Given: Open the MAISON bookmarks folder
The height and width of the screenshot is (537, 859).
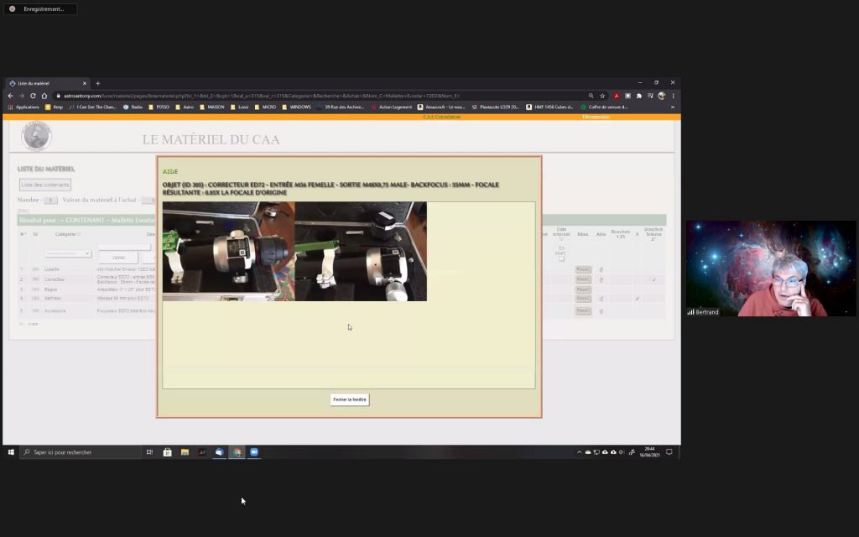Looking at the screenshot, I should [x=212, y=107].
